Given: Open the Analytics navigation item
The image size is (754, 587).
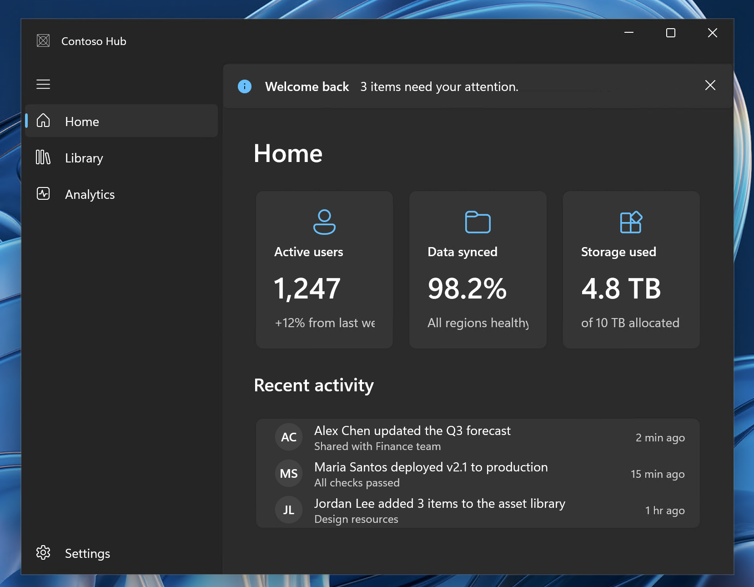Looking at the screenshot, I should pos(121,194).
